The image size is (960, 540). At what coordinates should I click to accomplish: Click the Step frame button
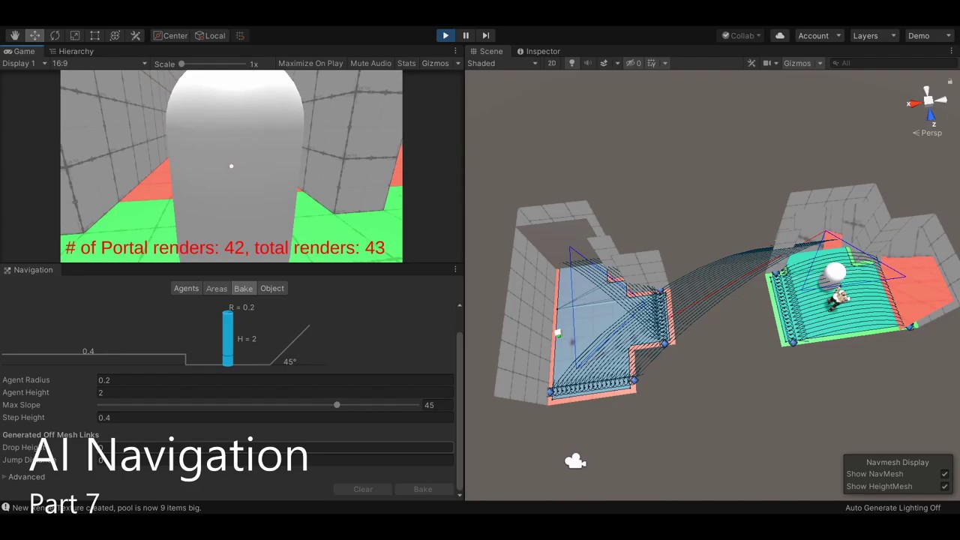[485, 35]
